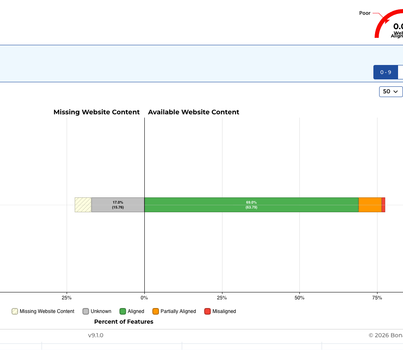
Task: Click the Percent of Features axis title
Action: tap(124, 322)
